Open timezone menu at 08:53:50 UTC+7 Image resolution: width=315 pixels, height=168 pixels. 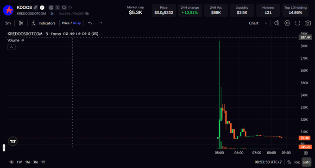pyautogui.click(x=268, y=162)
